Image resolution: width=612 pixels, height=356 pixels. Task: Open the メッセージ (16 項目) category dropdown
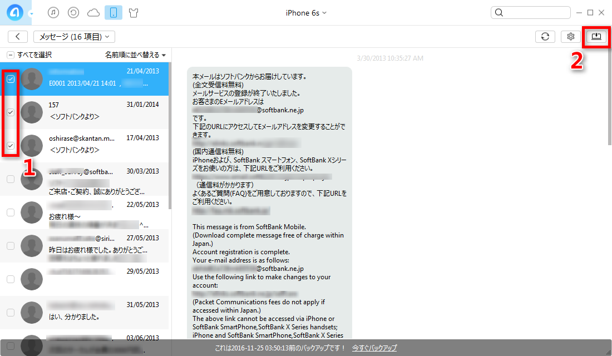point(74,37)
